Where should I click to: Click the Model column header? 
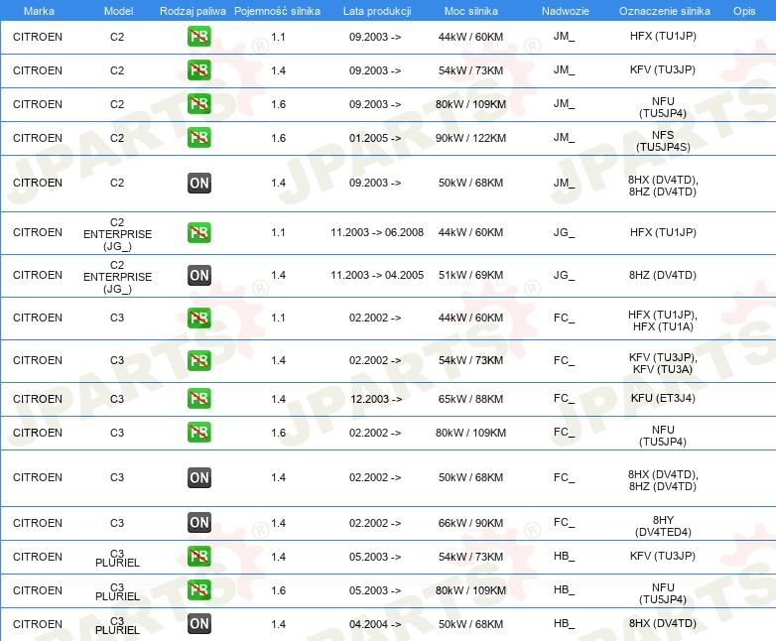tap(118, 11)
